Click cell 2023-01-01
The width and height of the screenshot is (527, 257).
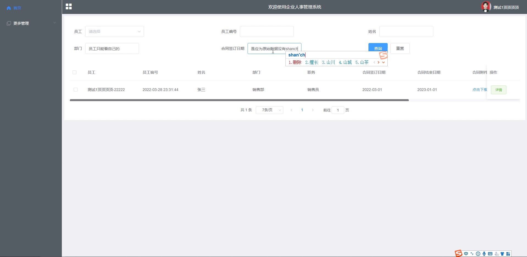click(427, 90)
